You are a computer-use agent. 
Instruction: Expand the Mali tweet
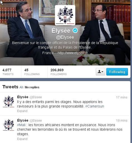22,139
